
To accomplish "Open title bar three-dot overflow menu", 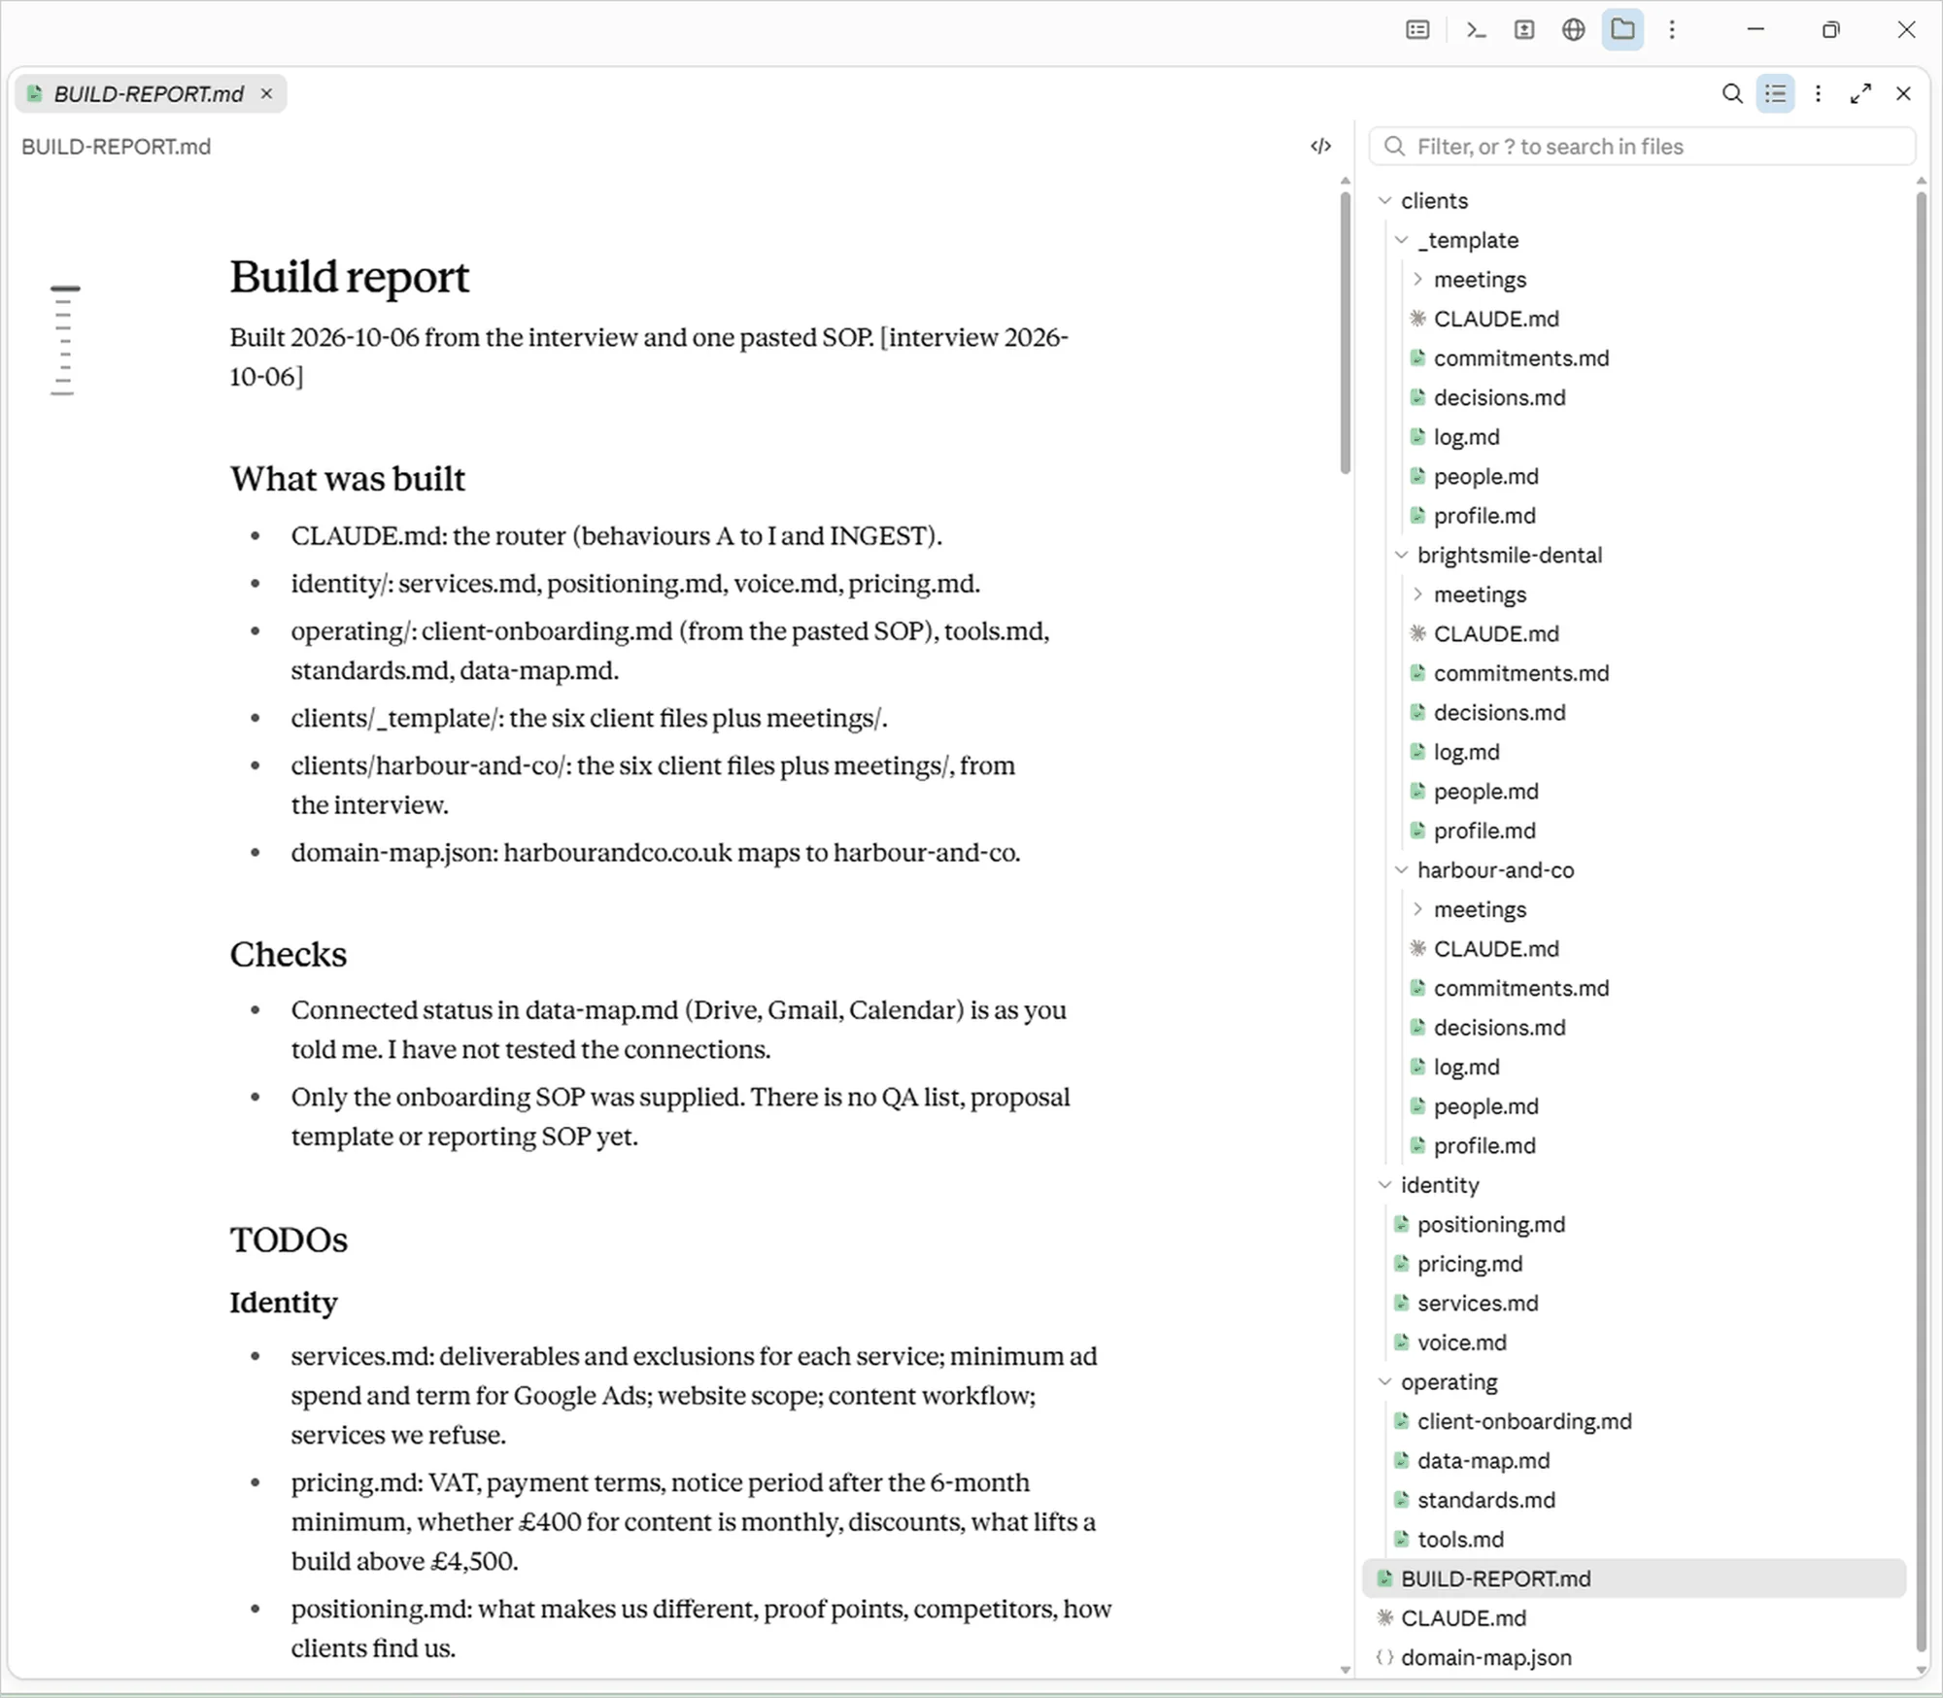I will click(x=1672, y=30).
